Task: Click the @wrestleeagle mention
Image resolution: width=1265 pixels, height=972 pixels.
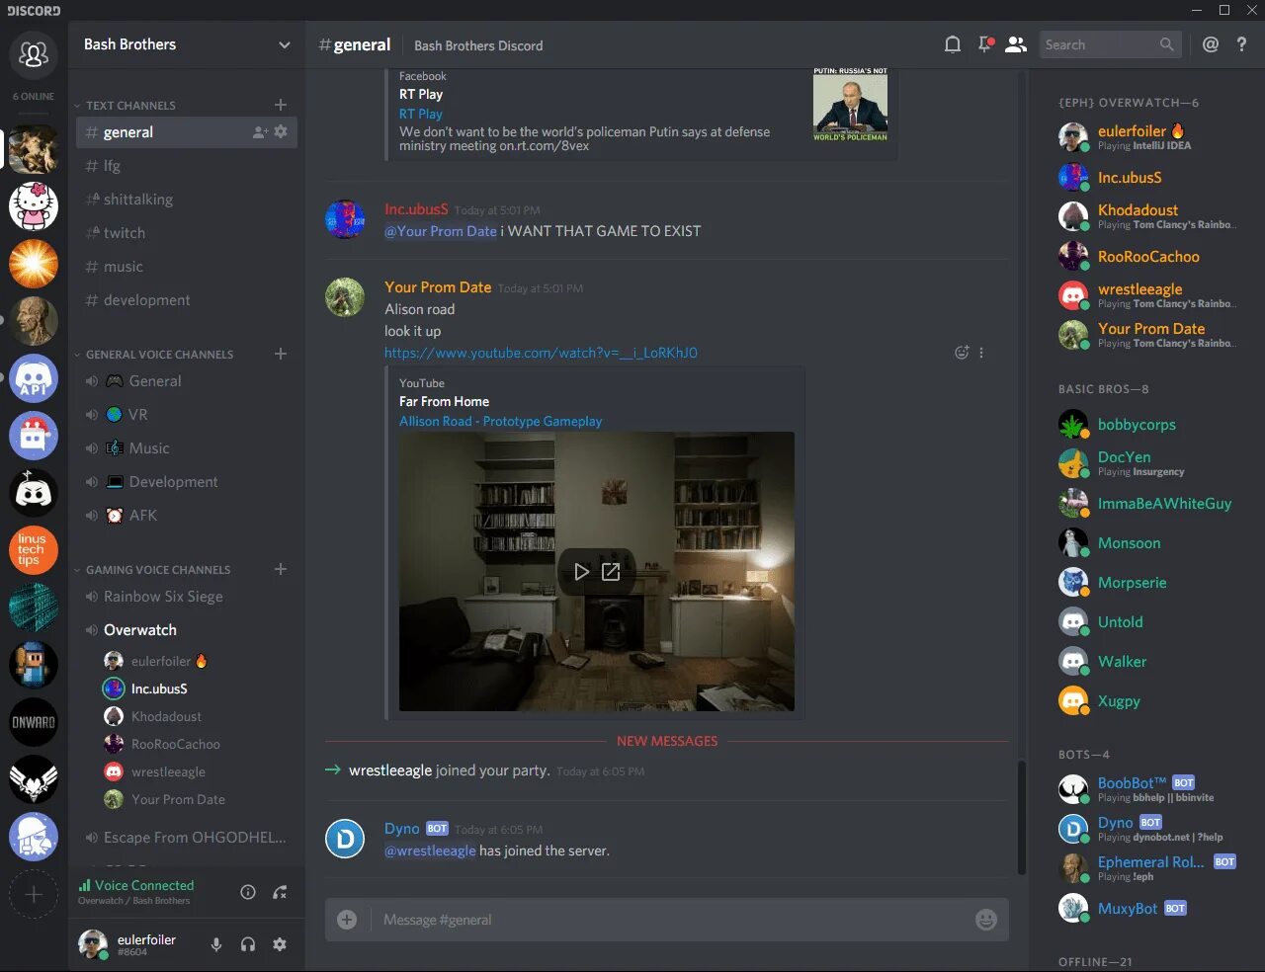Action: coord(430,850)
